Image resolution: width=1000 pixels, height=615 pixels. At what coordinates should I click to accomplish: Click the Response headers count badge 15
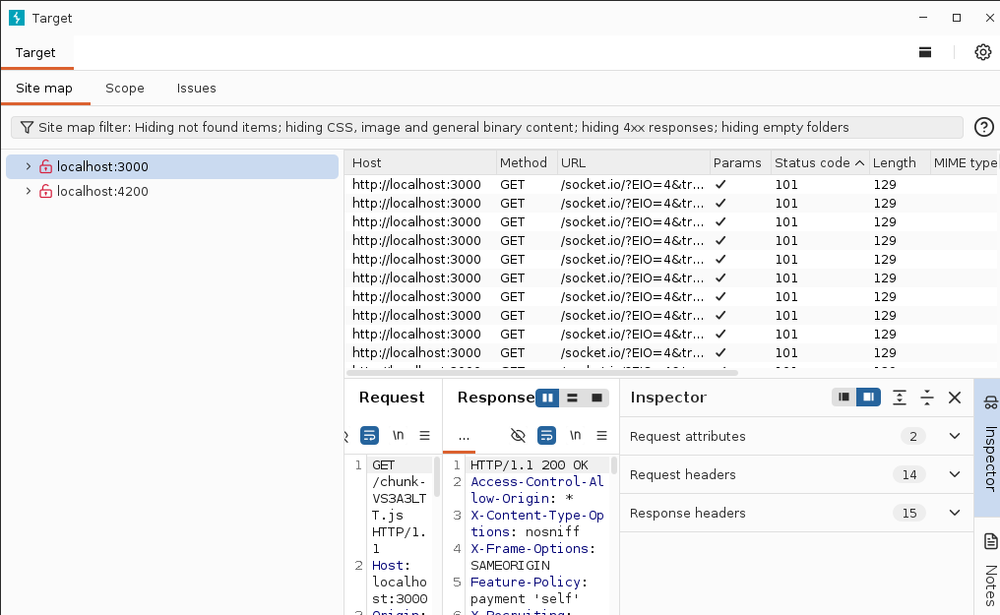point(909,513)
